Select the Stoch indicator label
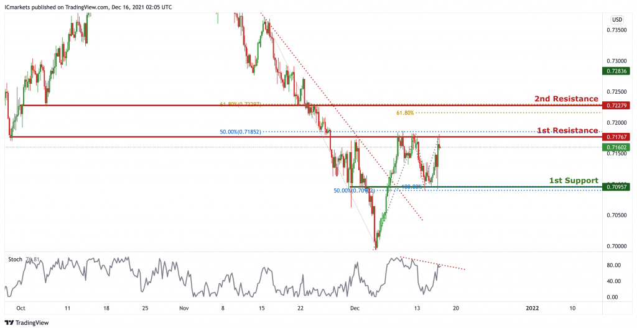Screen dimensions: 637x331 tap(16, 259)
